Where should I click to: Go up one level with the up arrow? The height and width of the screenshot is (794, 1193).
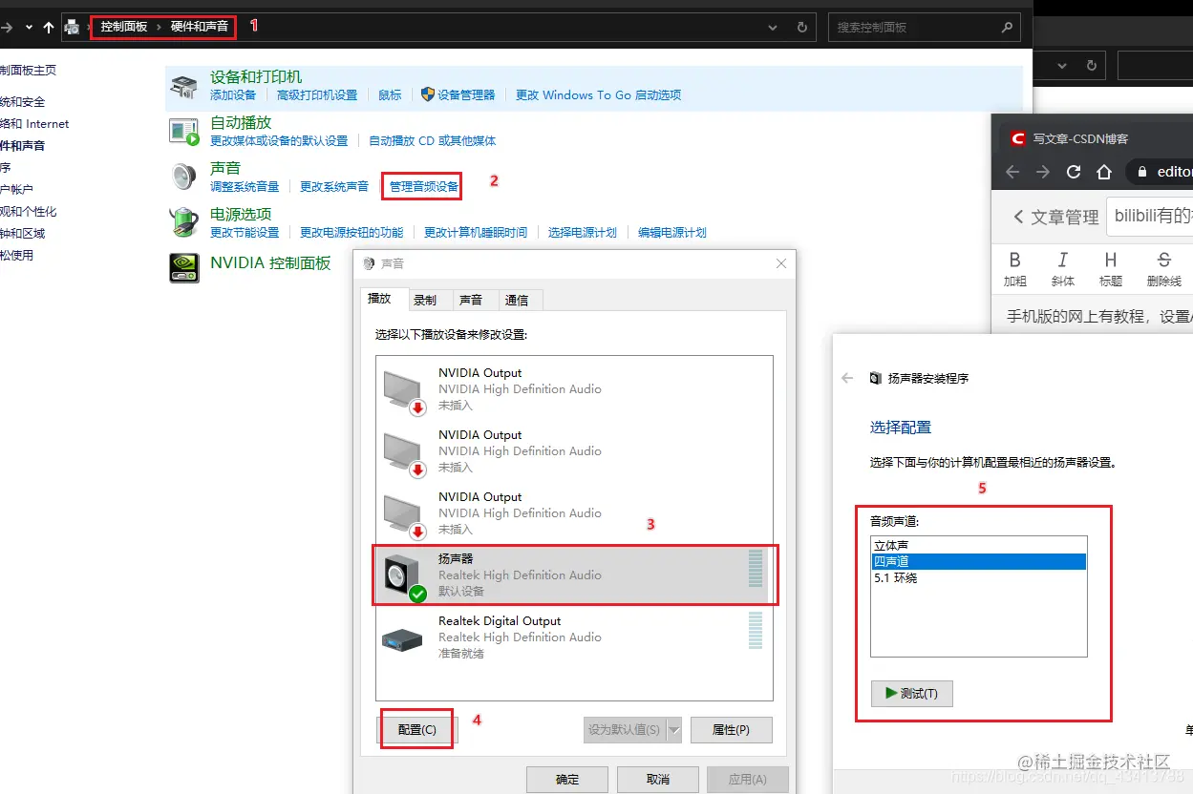[x=49, y=28]
